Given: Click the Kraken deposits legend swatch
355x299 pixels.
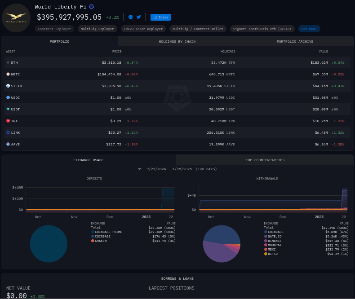Looking at the screenshot, I should [x=93, y=241].
